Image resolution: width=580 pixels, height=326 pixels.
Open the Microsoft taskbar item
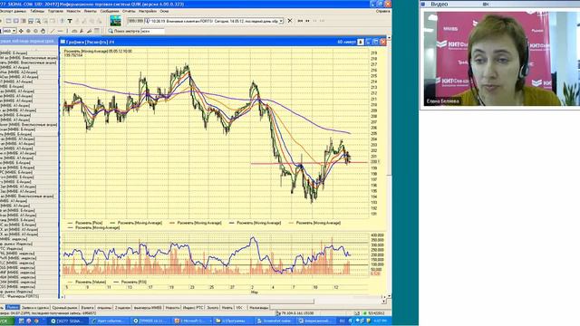pos(192,321)
